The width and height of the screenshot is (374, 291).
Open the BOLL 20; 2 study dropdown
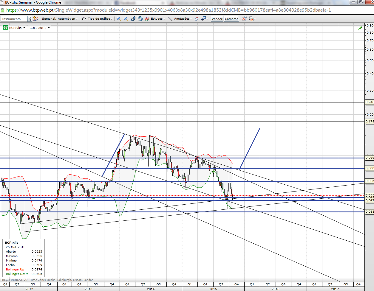[x=39, y=28]
